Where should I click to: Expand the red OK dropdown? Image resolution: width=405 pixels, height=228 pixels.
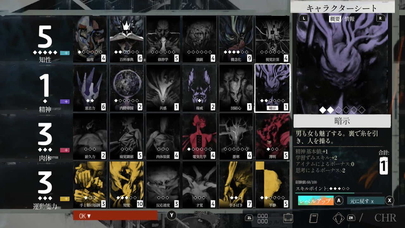click(x=115, y=216)
